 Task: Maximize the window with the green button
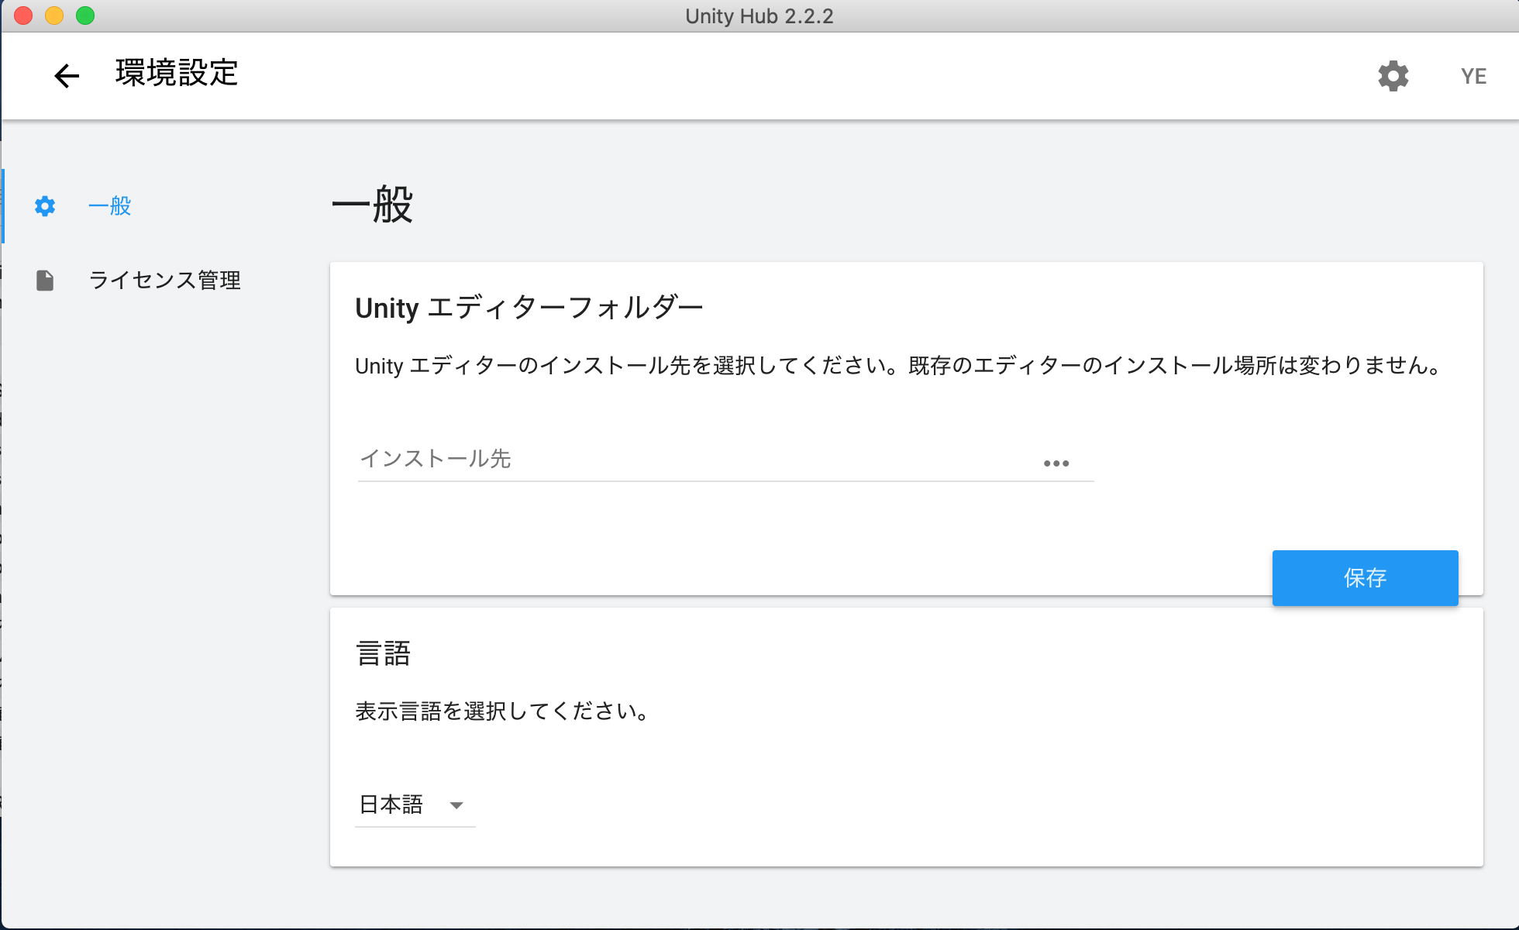tap(85, 15)
